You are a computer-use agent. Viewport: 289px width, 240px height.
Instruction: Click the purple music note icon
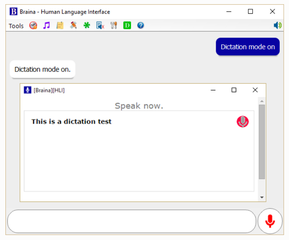click(x=46, y=26)
